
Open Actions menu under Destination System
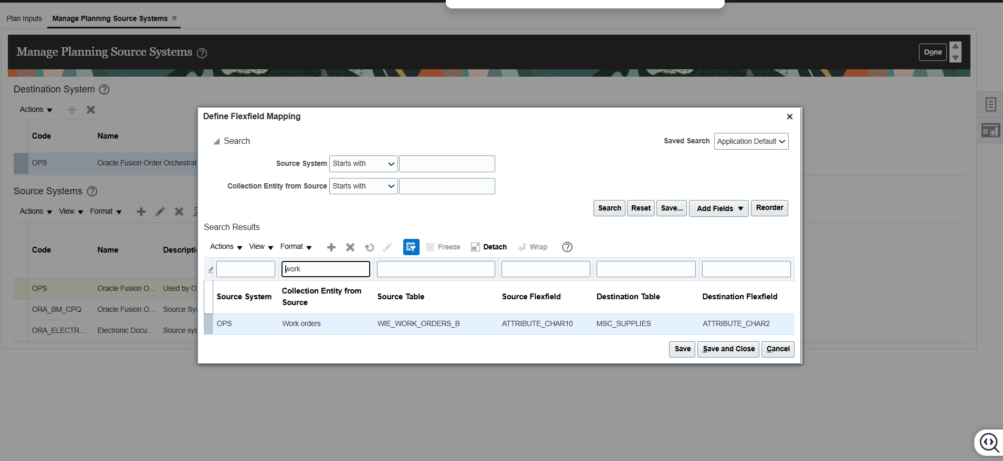click(36, 110)
